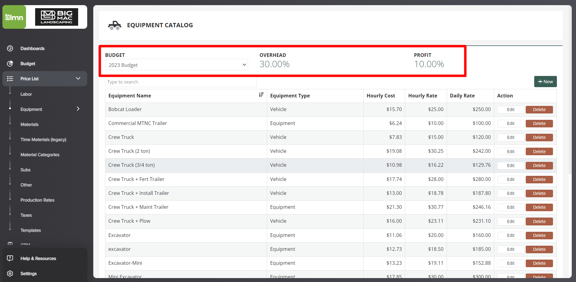Viewport: 576px width, 282px height.
Task: Click Equipment Type column header
Action: click(x=290, y=96)
